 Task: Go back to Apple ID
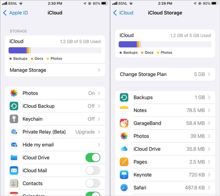point(15,13)
